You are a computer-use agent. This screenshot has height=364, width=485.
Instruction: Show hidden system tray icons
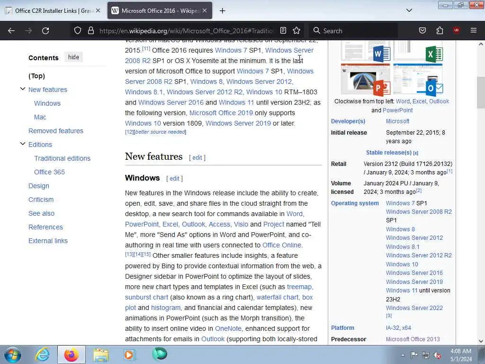(403, 355)
